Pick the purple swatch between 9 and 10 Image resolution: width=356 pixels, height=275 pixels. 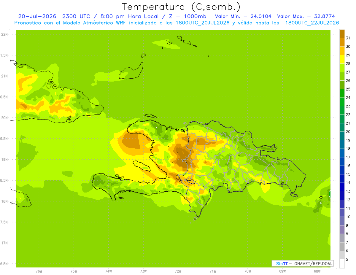pyautogui.click(x=342, y=221)
